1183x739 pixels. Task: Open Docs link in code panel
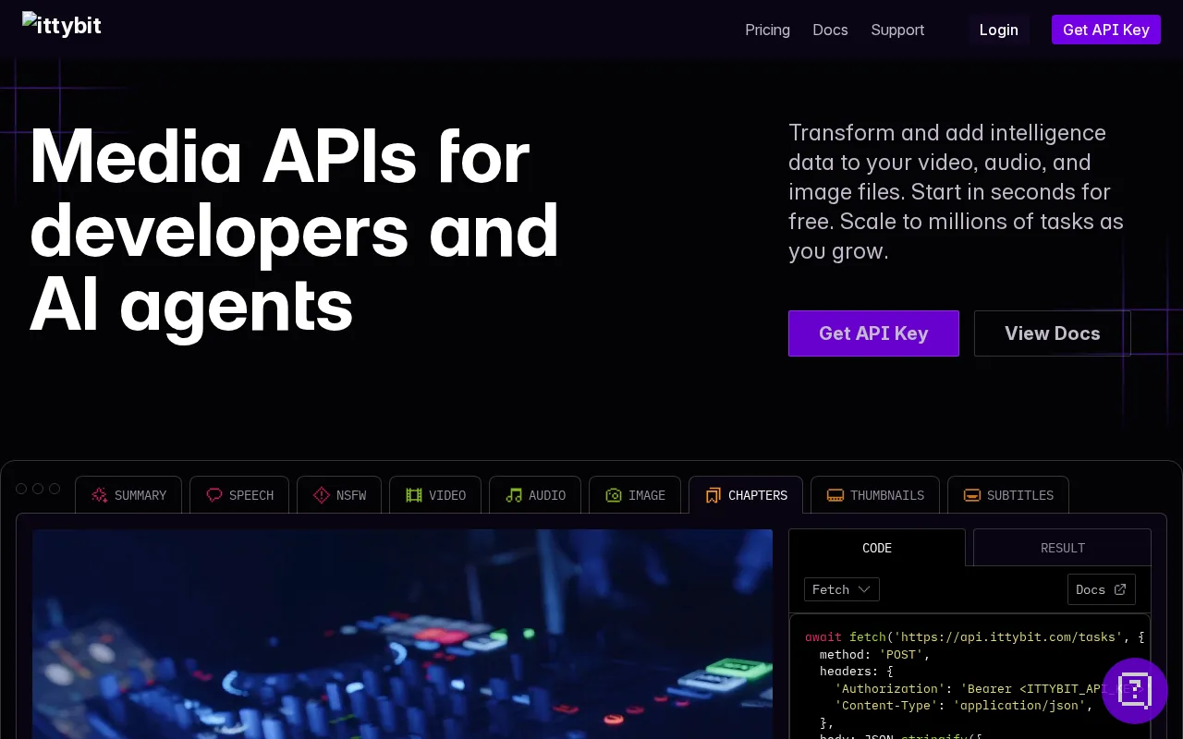click(x=1102, y=589)
